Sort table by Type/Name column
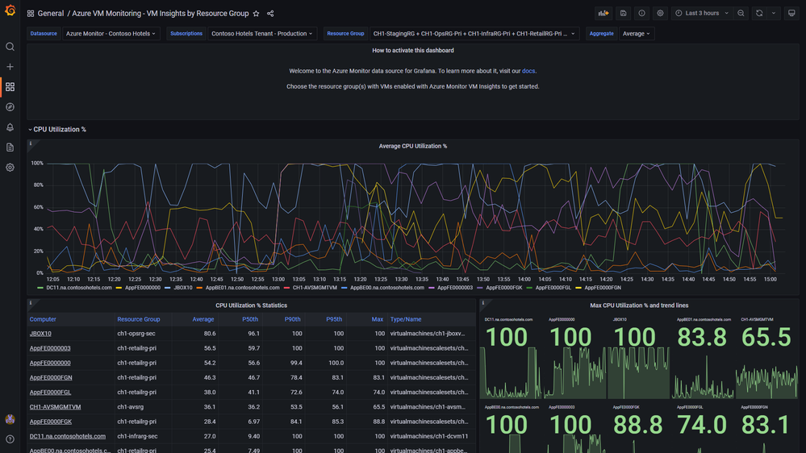806x453 pixels. click(x=406, y=319)
